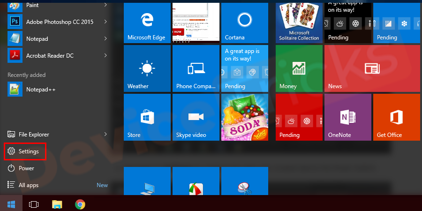
Task: Click the New link beside All apps
Action: coord(102,185)
